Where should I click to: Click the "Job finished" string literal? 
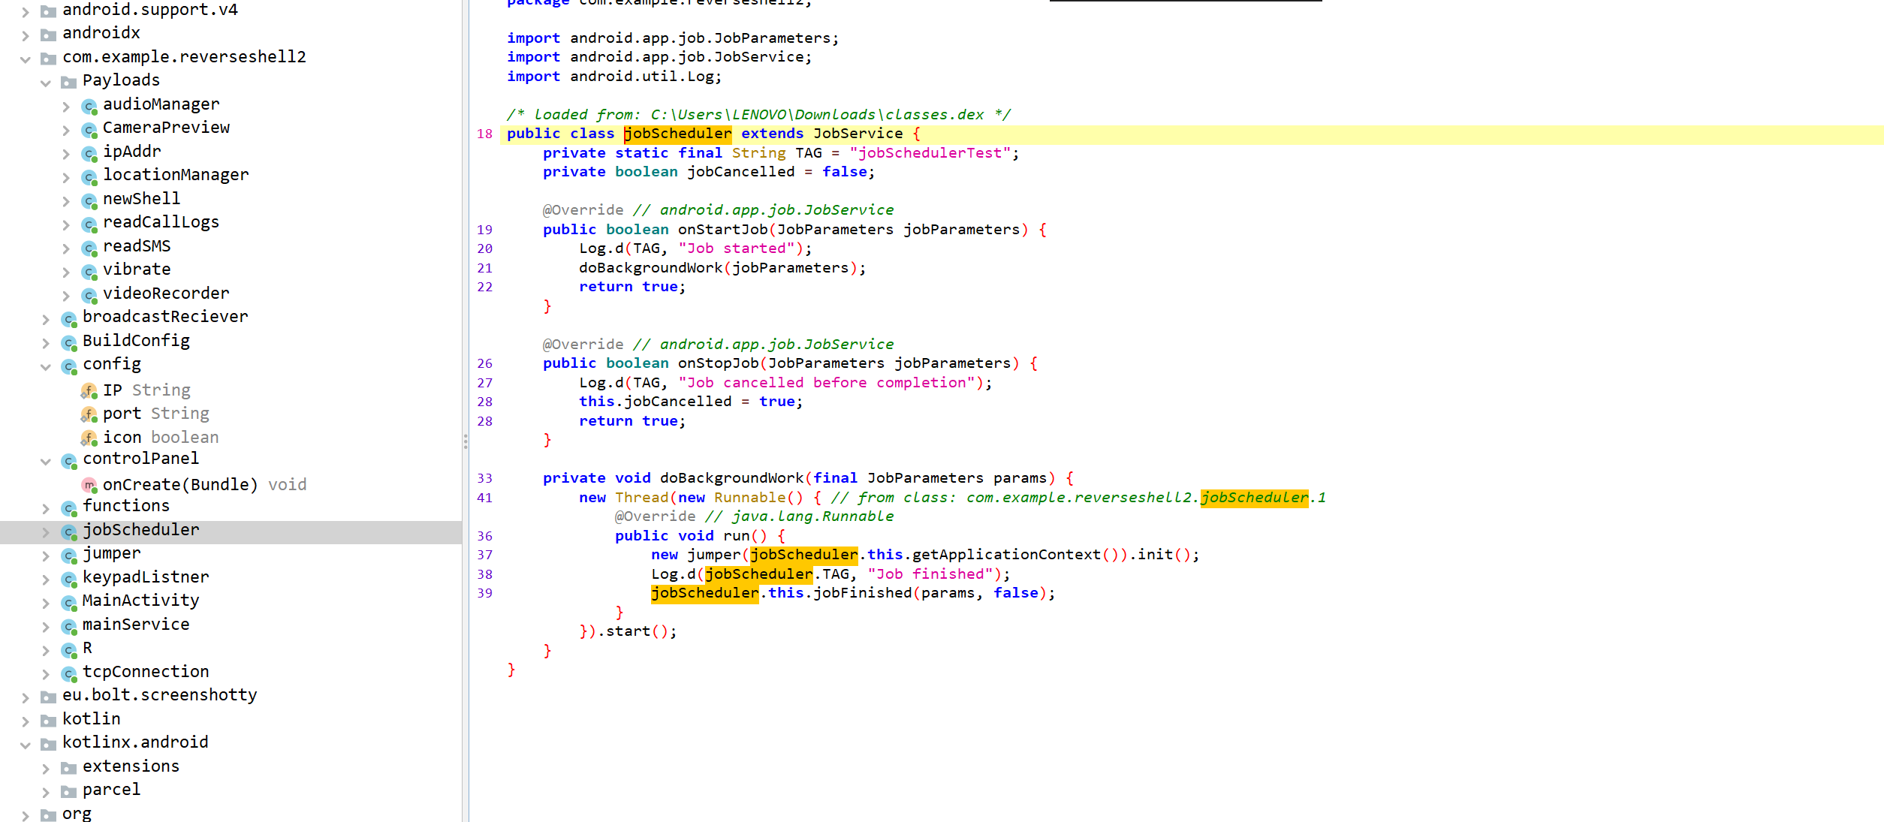[930, 574]
